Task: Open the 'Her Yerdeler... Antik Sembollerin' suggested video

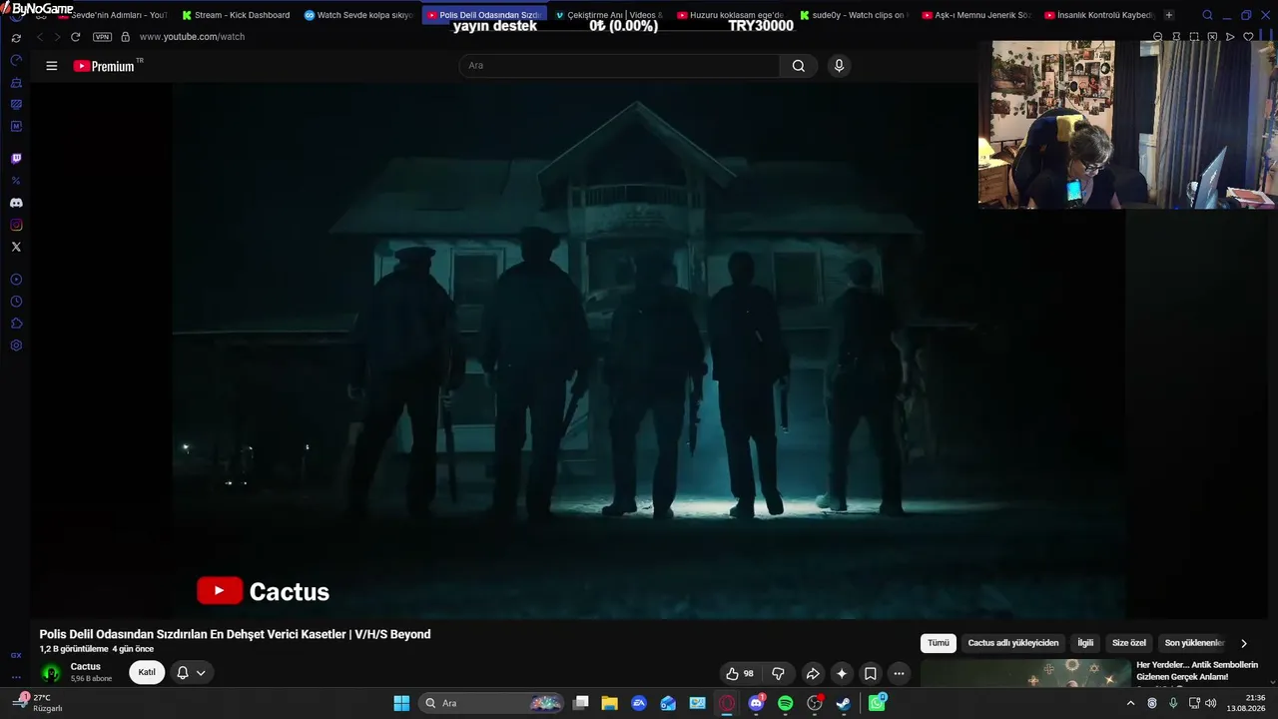Action: (x=1197, y=671)
